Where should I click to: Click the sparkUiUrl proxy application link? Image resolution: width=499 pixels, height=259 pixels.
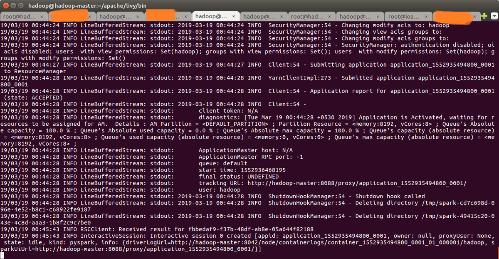125,249
